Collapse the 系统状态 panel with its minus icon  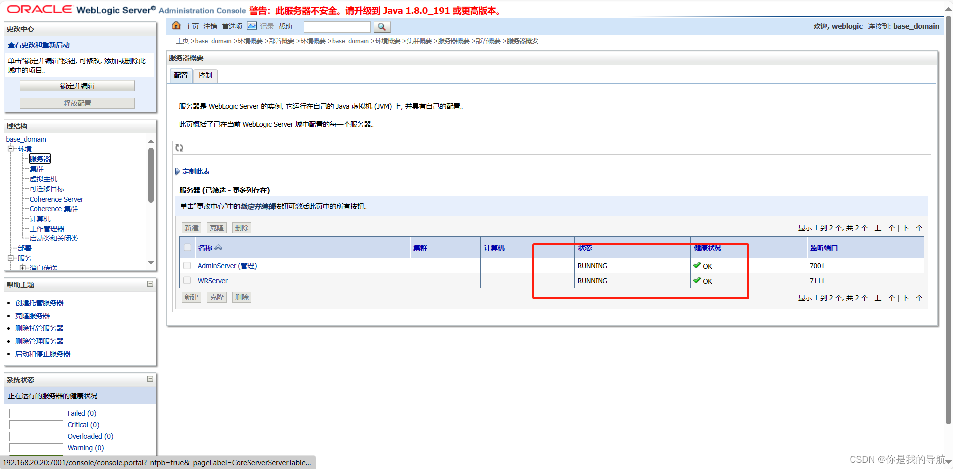[x=150, y=379]
